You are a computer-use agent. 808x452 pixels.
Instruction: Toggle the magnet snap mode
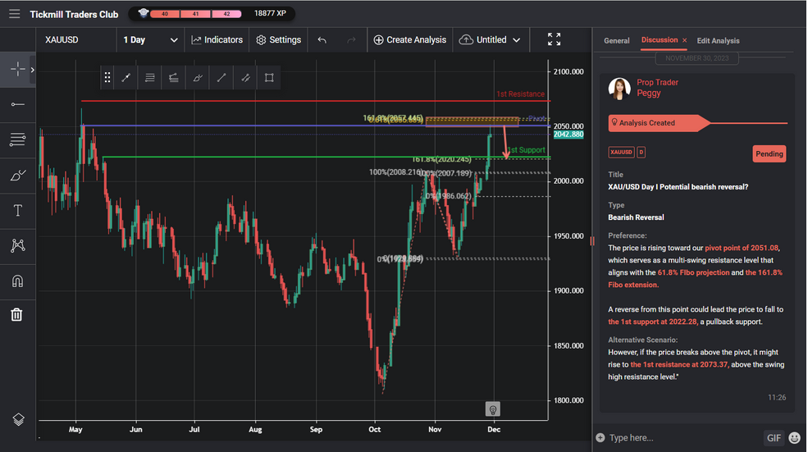click(x=17, y=281)
